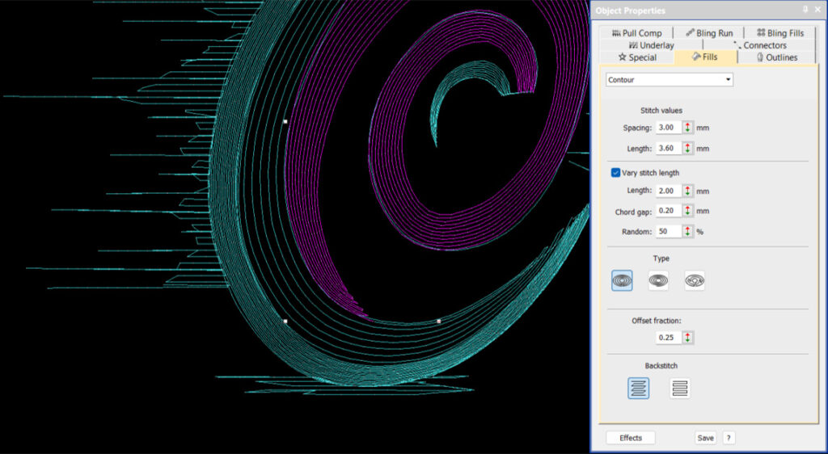This screenshot has width=828, height=454.
Task: Switch to the Special tab
Action: click(x=637, y=57)
